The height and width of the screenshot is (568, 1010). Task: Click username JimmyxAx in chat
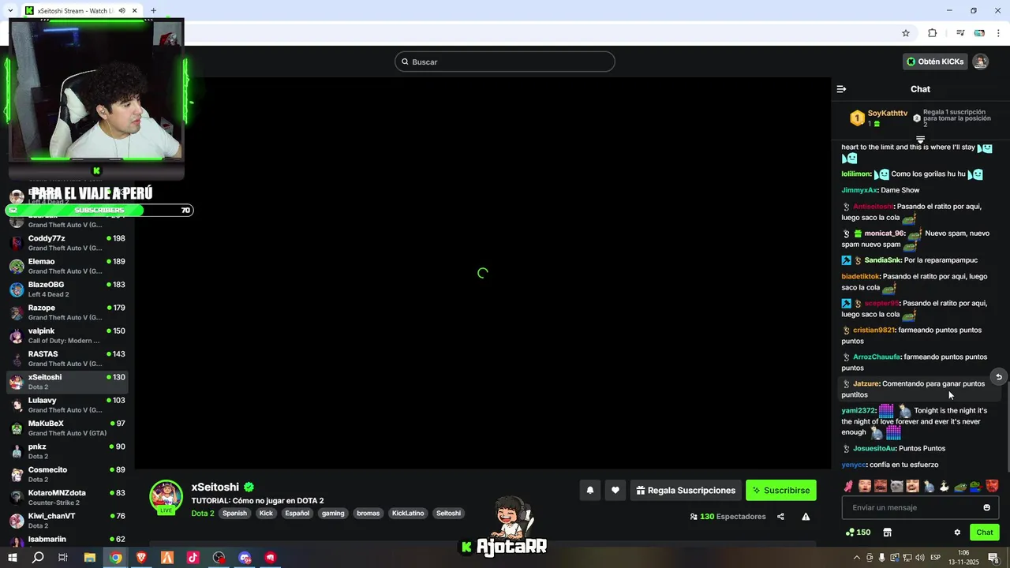[859, 190]
